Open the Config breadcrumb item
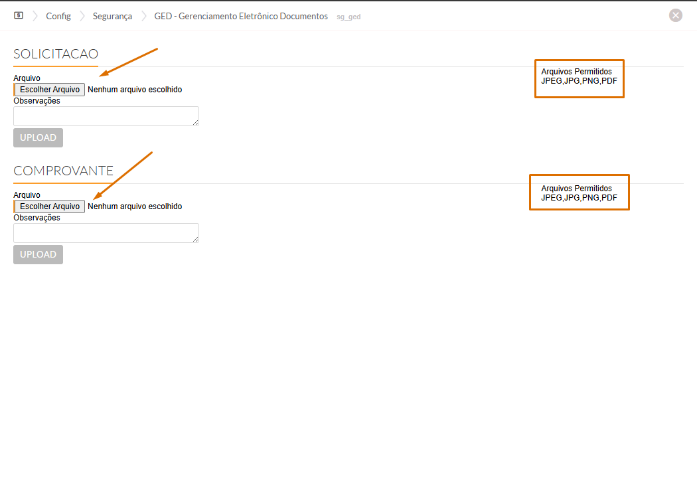Screen dimensions: 697x488 click(58, 16)
